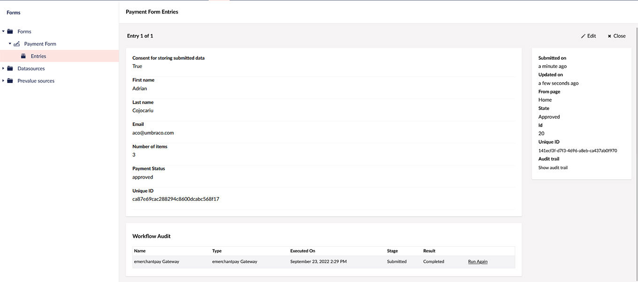Click the Stage cell Submitted
This screenshot has width=638, height=282.
pos(397,262)
